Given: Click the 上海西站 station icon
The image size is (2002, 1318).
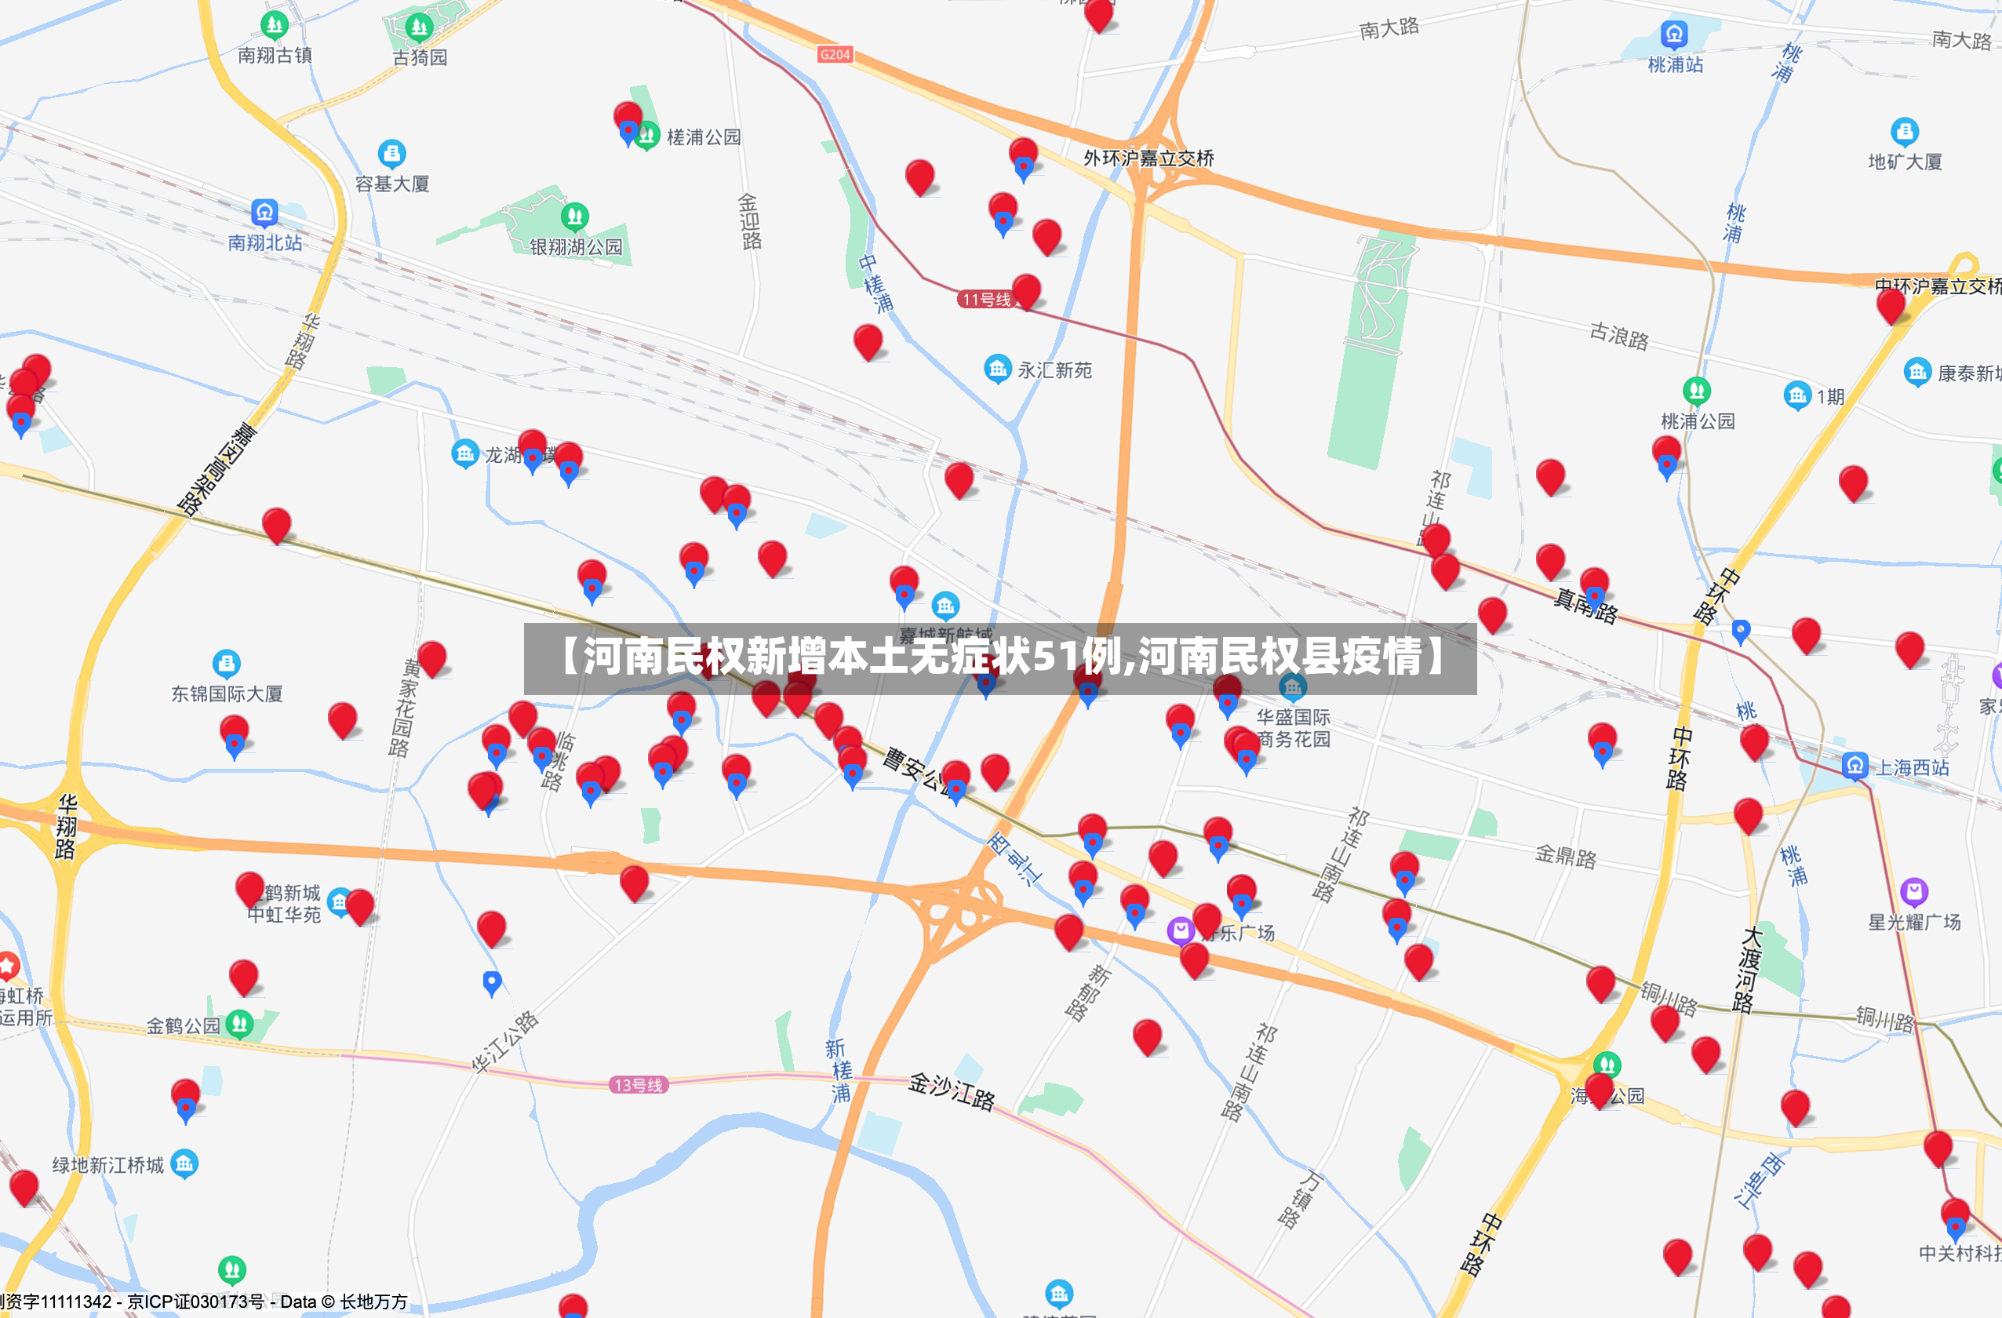Looking at the screenshot, I should [x=1855, y=766].
